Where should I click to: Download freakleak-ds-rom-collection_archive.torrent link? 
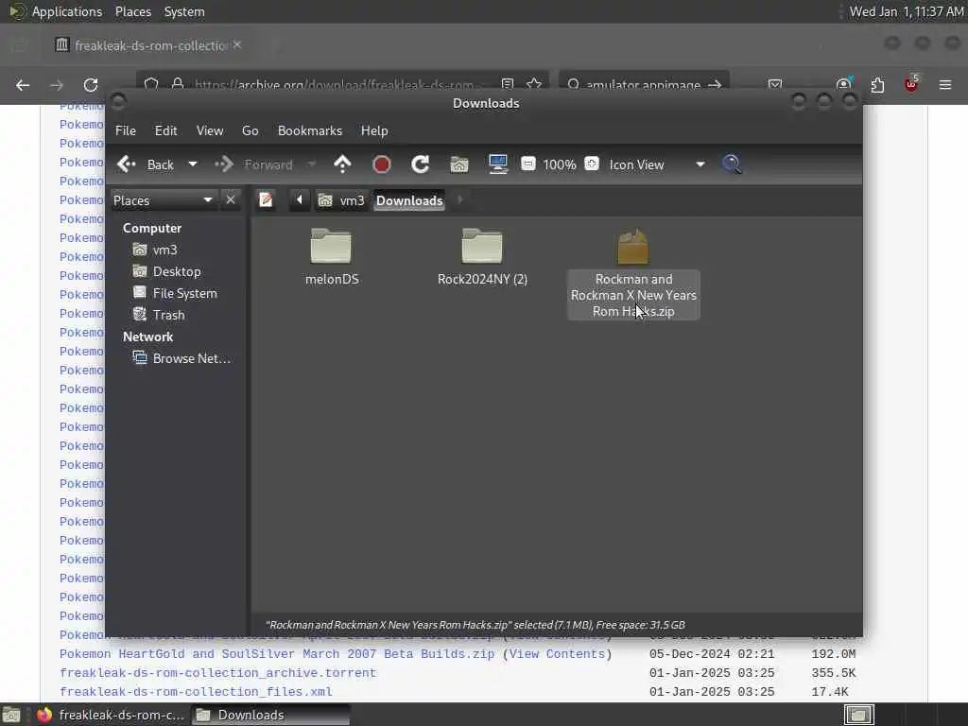(218, 673)
